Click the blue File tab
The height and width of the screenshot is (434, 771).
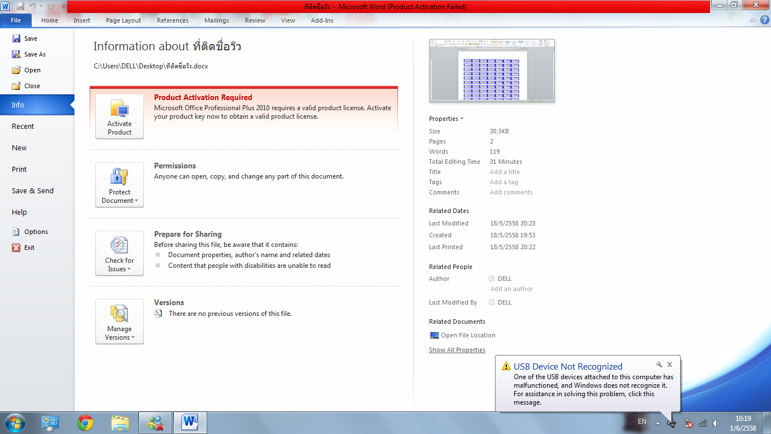pyautogui.click(x=16, y=20)
